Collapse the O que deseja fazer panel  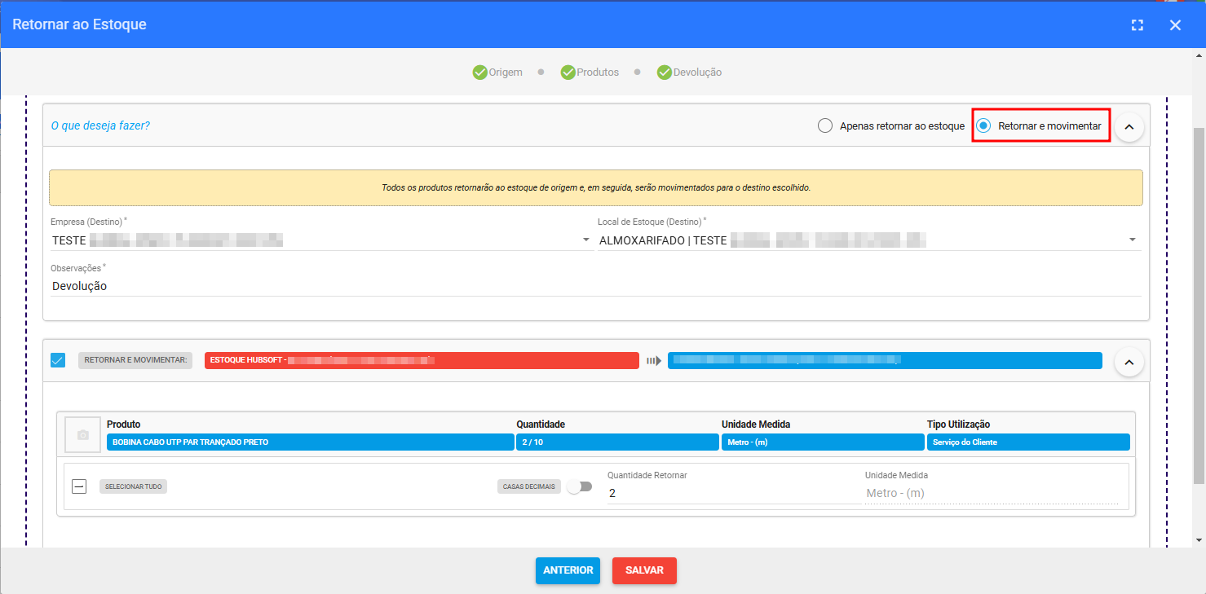pyautogui.click(x=1129, y=127)
